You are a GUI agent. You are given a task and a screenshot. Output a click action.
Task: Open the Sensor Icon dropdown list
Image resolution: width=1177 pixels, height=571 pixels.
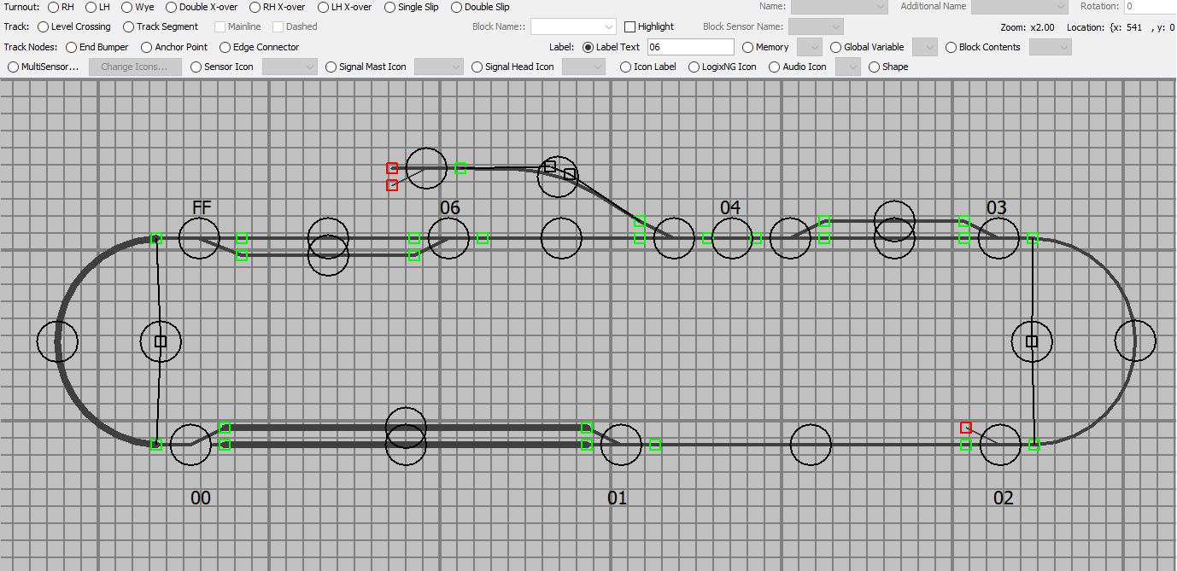point(290,67)
